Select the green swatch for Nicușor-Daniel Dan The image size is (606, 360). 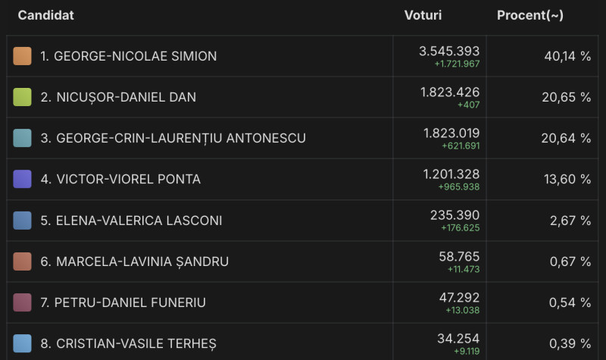[x=23, y=97]
